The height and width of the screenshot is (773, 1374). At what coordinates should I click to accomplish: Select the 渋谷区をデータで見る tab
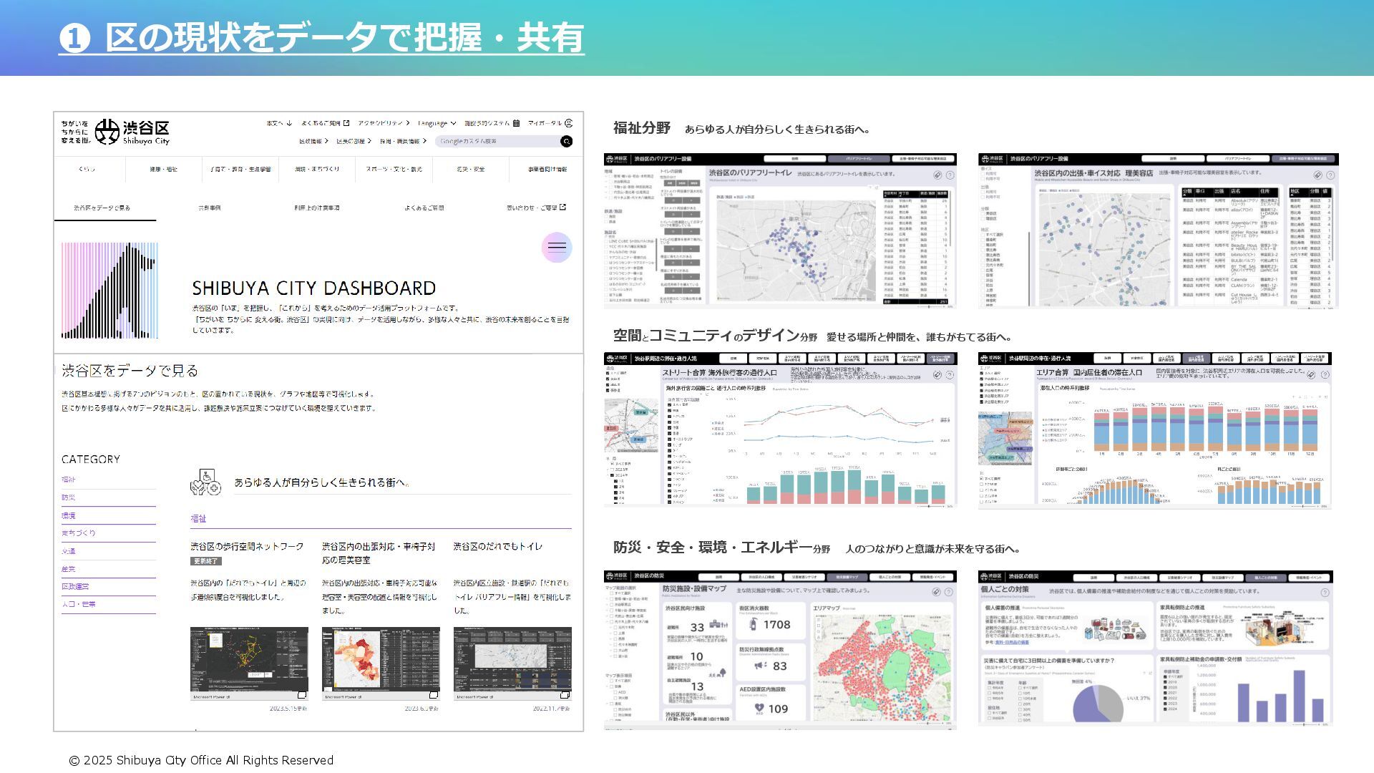tap(102, 208)
